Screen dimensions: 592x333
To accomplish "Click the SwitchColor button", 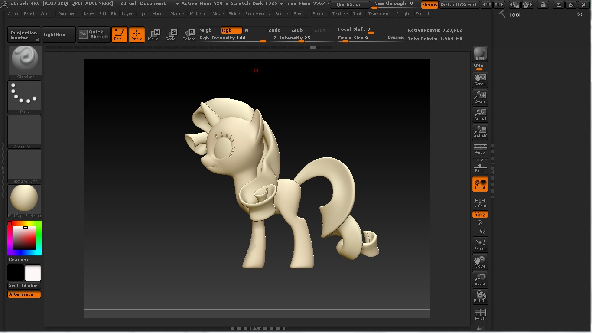I will [24, 286].
